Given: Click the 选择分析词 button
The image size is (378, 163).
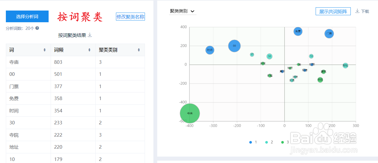Looking at the screenshot, I should click(x=27, y=17).
